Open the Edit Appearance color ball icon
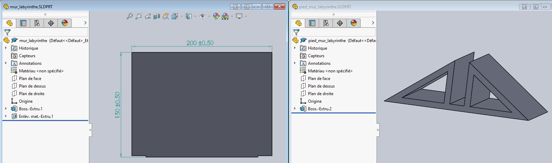This screenshot has height=163, width=552. coord(216,16)
